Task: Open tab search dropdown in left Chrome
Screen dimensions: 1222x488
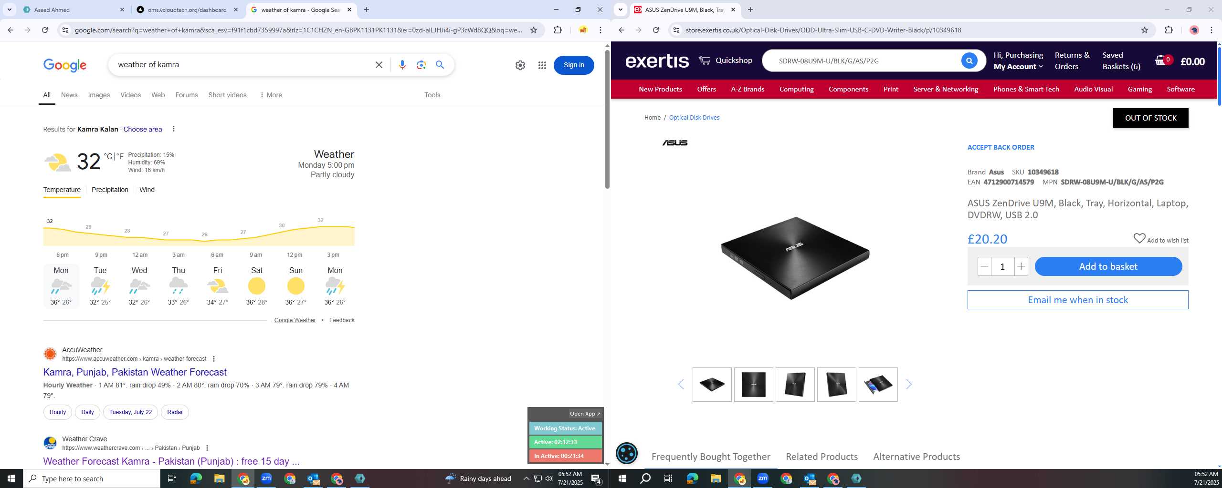Action: pyautogui.click(x=9, y=10)
